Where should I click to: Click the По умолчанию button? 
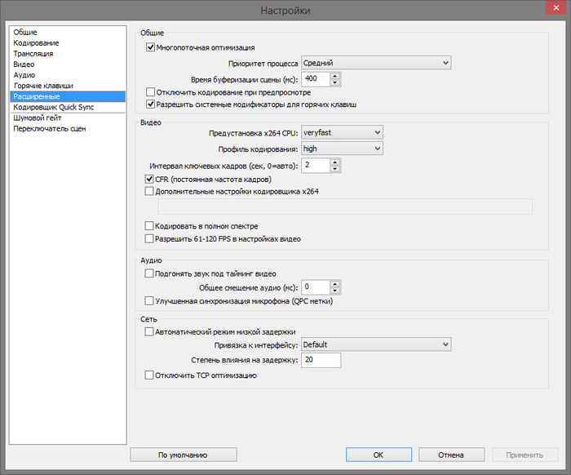[x=184, y=455]
